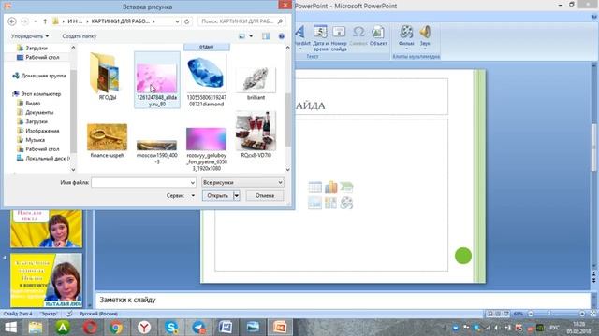
Task: Select the blue diamond image file
Action: pos(206,80)
